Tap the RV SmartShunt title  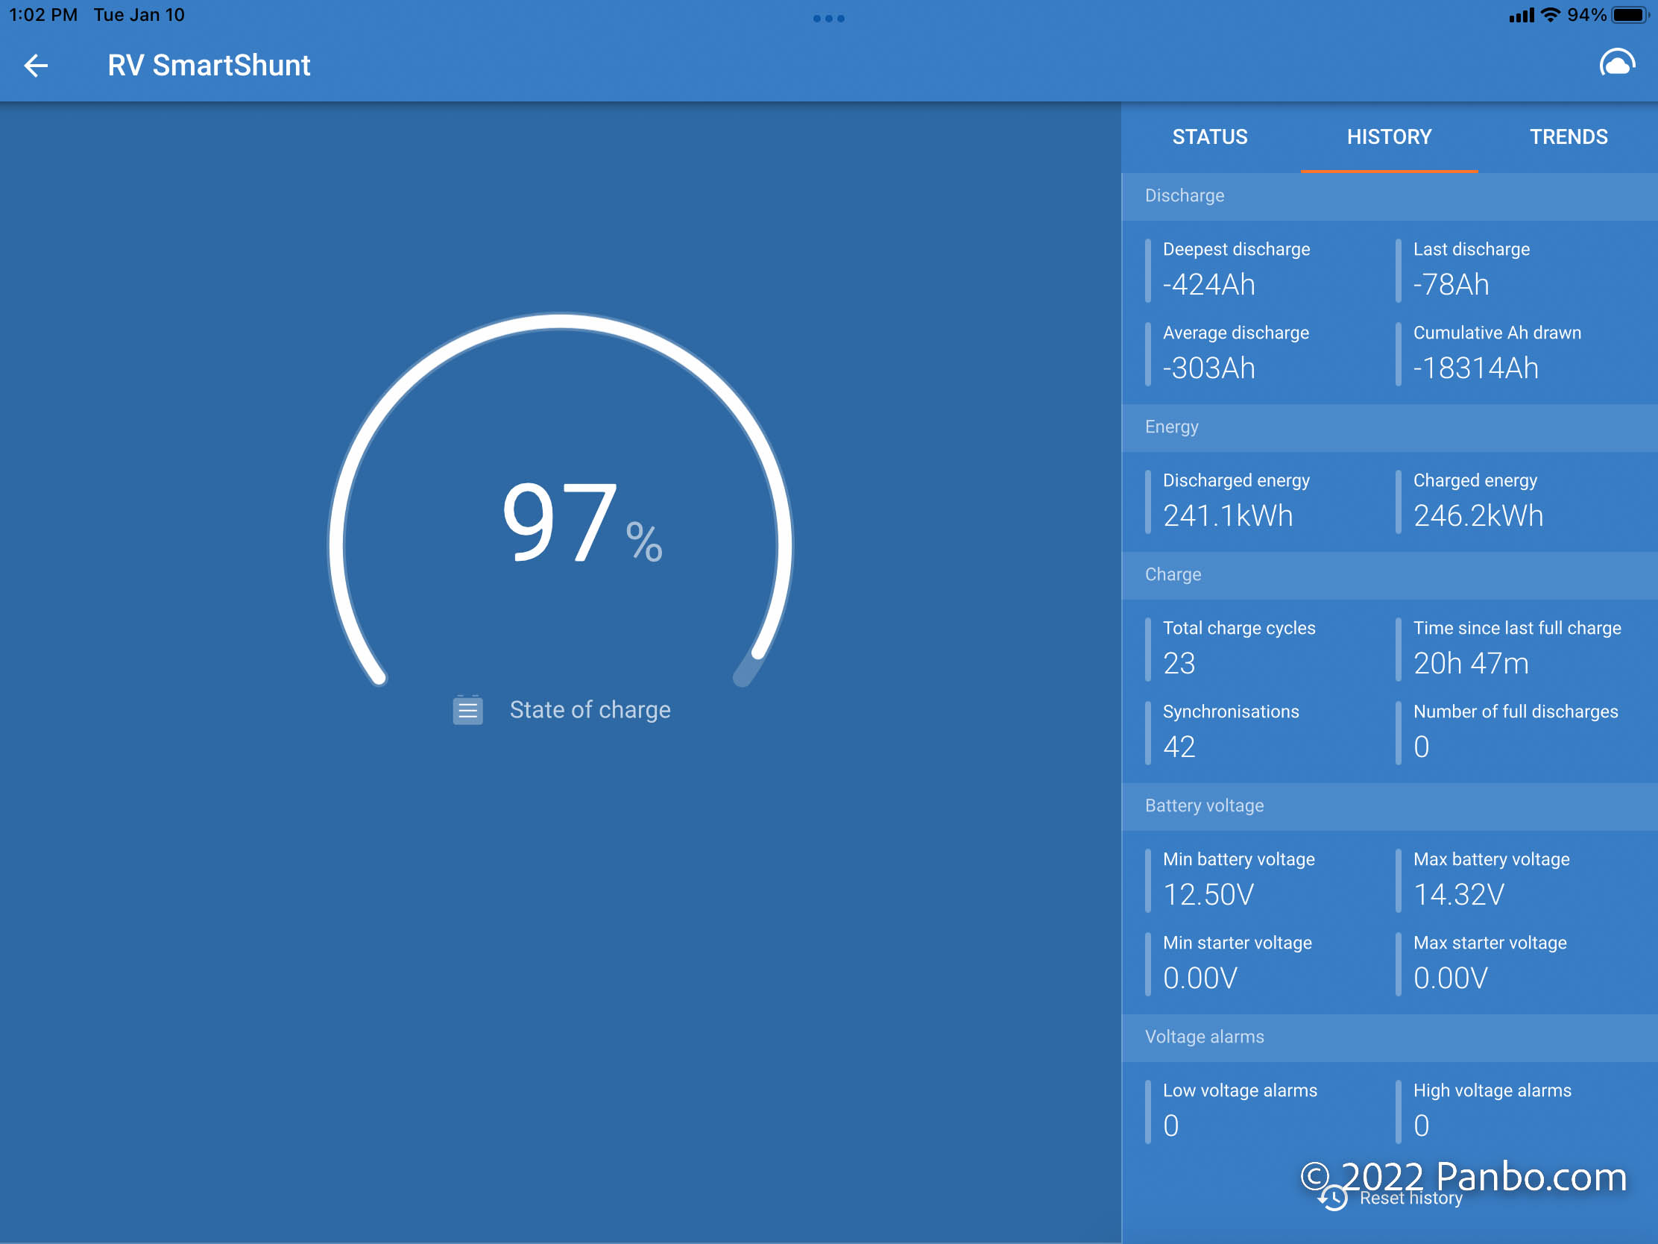pos(209,65)
